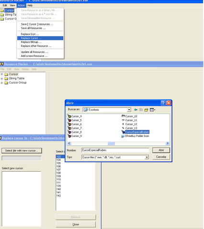204x229 pixels.
Task: Click the Nombre filename input field
Action: click(x=115, y=150)
